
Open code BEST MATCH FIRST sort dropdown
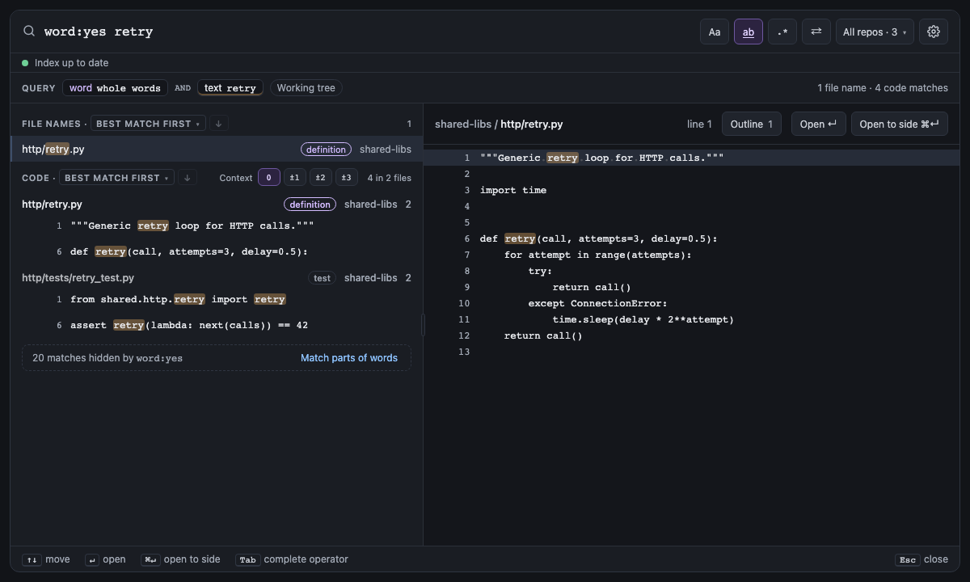(x=116, y=178)
